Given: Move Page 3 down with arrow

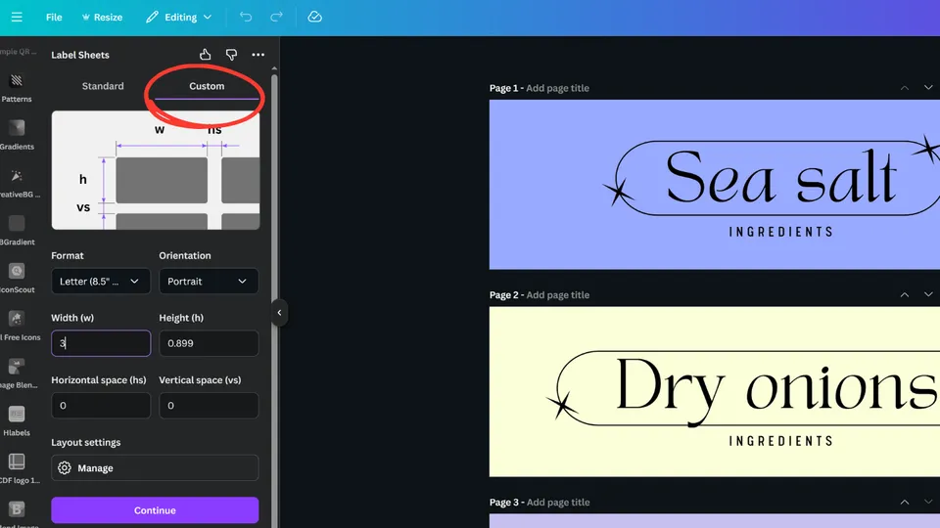Looking at the screenshot, I should click(x=928, y=503).
